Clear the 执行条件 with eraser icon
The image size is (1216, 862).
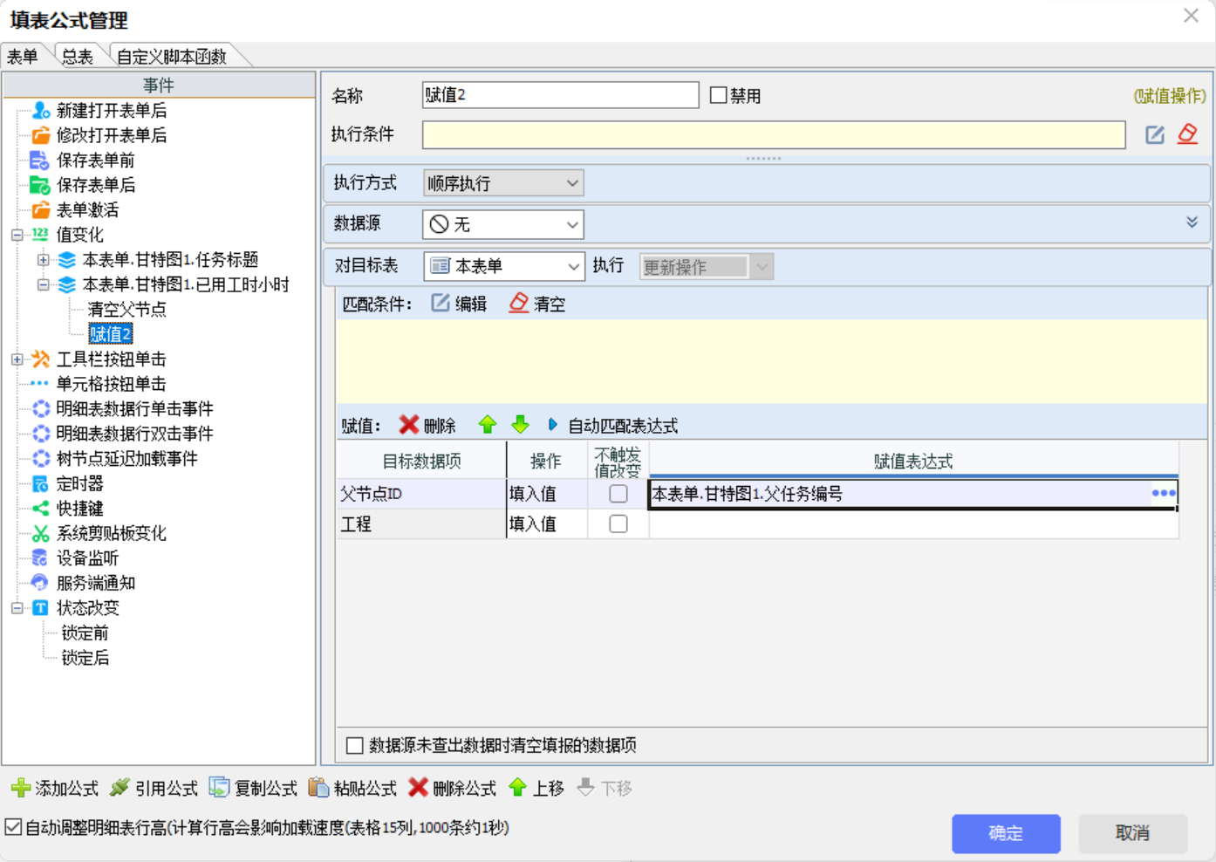(x=1187, y=134)
